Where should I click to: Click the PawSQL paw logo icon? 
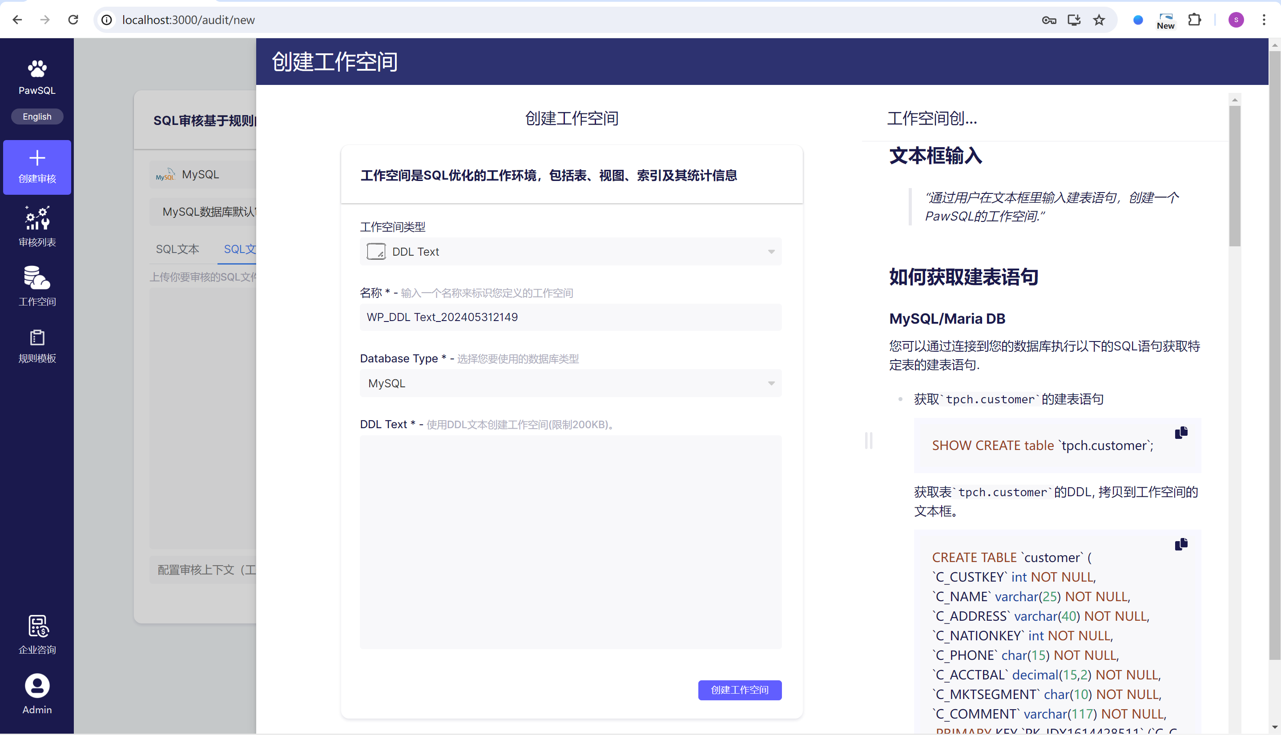point(37,68)
